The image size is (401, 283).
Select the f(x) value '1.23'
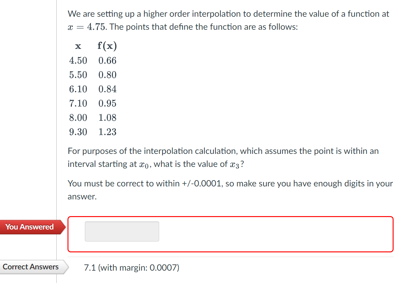107,132
